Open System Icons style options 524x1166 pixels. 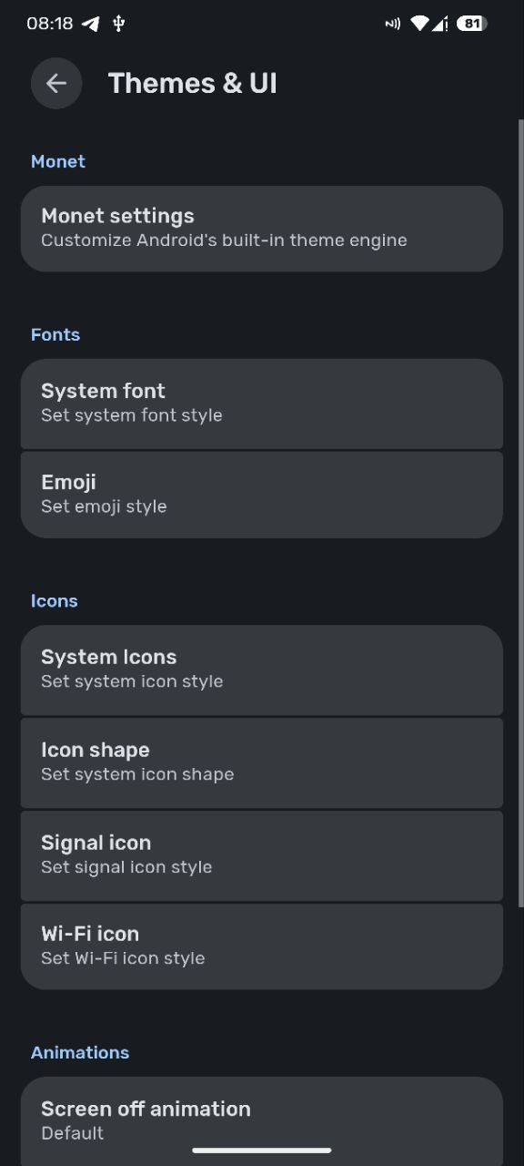(x=262, y=670)
